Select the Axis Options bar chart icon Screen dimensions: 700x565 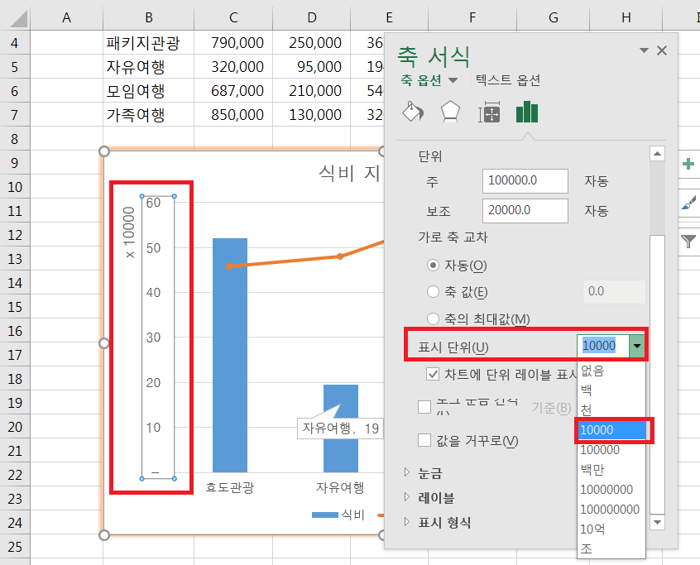tap(527, 113)
